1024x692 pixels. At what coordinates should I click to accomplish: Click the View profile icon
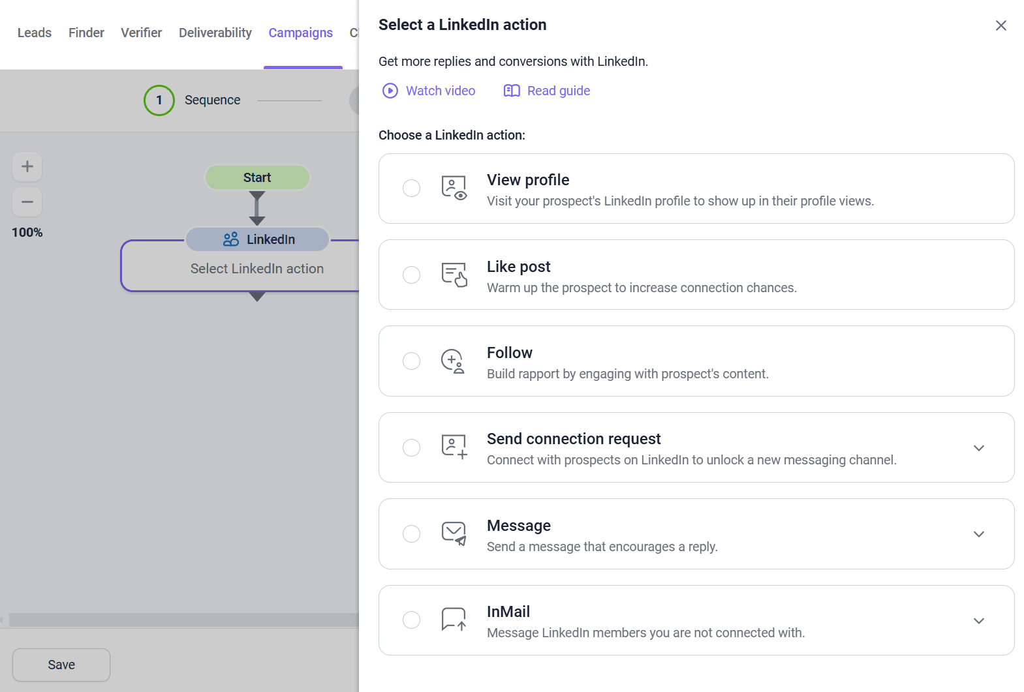(x=454, y=188)
